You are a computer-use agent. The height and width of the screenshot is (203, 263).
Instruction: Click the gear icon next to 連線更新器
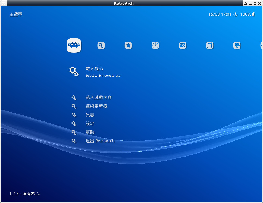click(74, 106)
